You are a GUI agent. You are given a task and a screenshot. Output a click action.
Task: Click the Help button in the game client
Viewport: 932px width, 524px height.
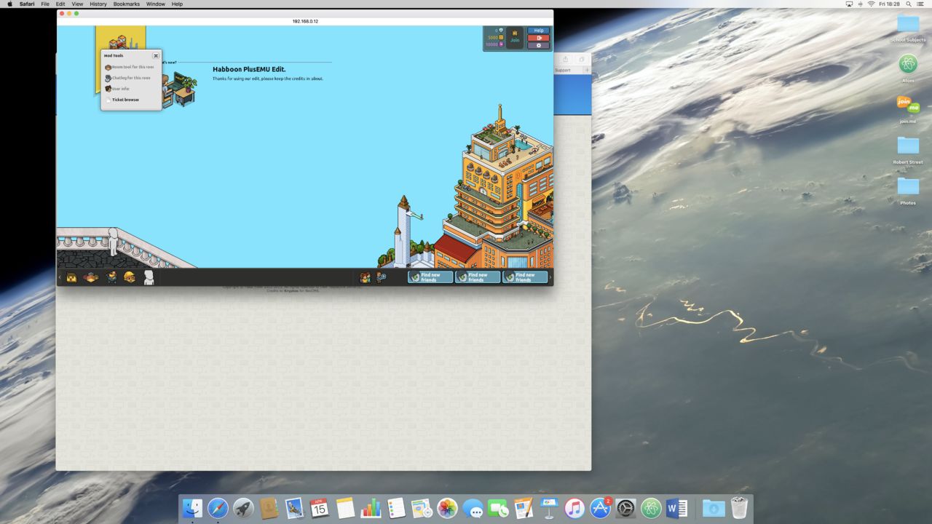click(x=539, y=31)
